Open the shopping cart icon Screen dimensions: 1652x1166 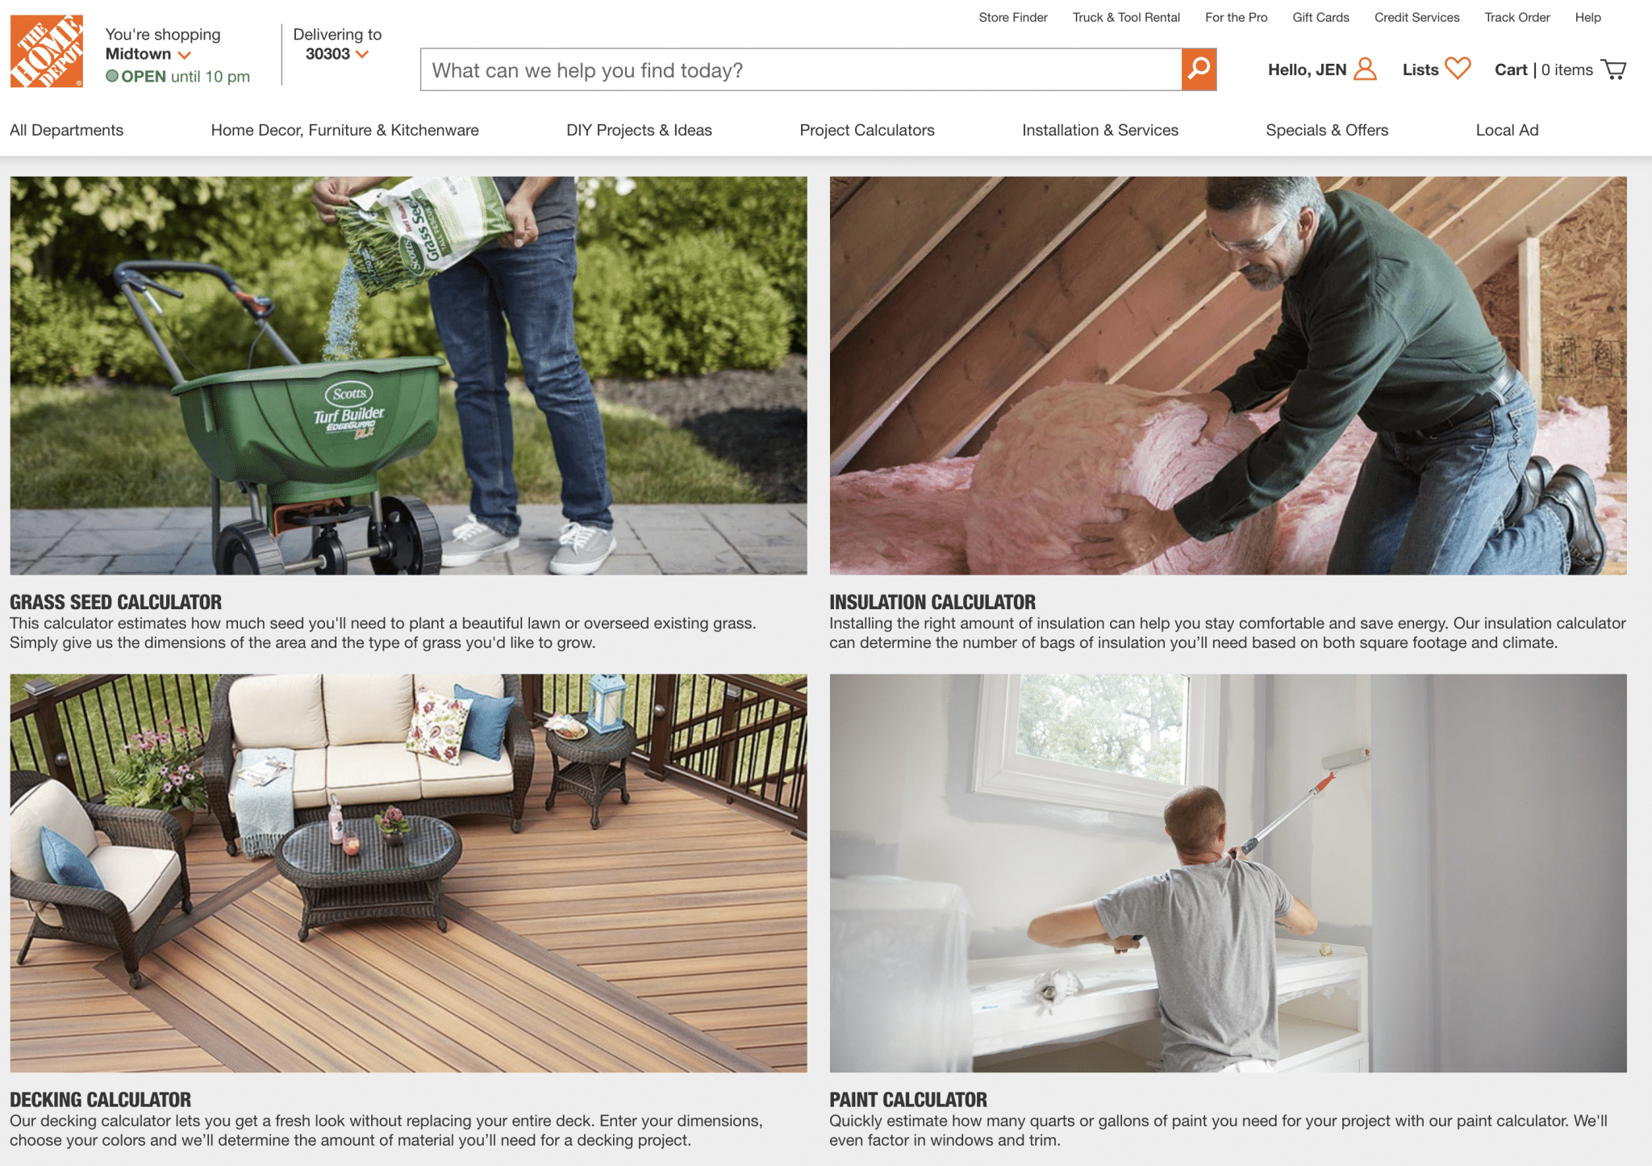[x=1613, y=69]
